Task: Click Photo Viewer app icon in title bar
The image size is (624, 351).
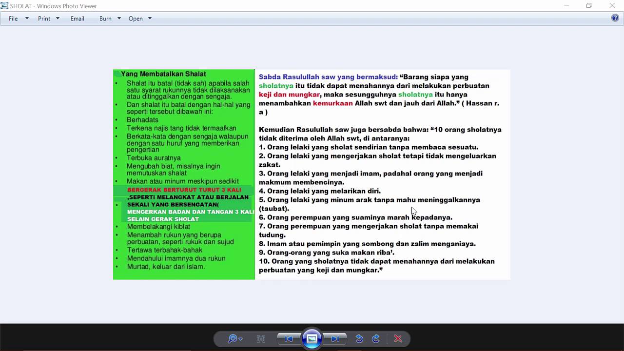Action: tap(5, 6)
